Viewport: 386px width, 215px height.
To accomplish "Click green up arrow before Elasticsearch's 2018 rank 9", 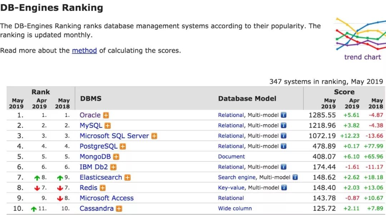I will tap(60, 178).
